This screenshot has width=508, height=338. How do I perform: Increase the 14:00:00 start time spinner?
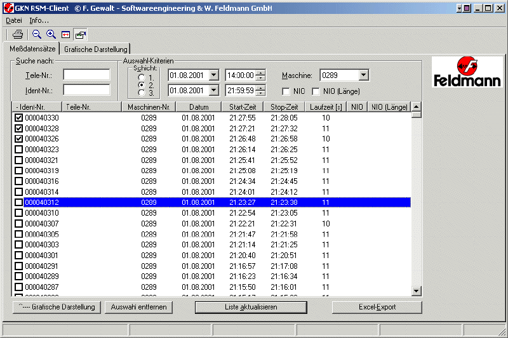pos(261,72)
